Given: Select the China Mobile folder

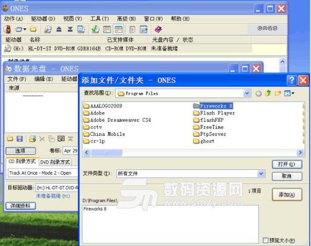Looking at the screenshot, I should tap(104, 134).
